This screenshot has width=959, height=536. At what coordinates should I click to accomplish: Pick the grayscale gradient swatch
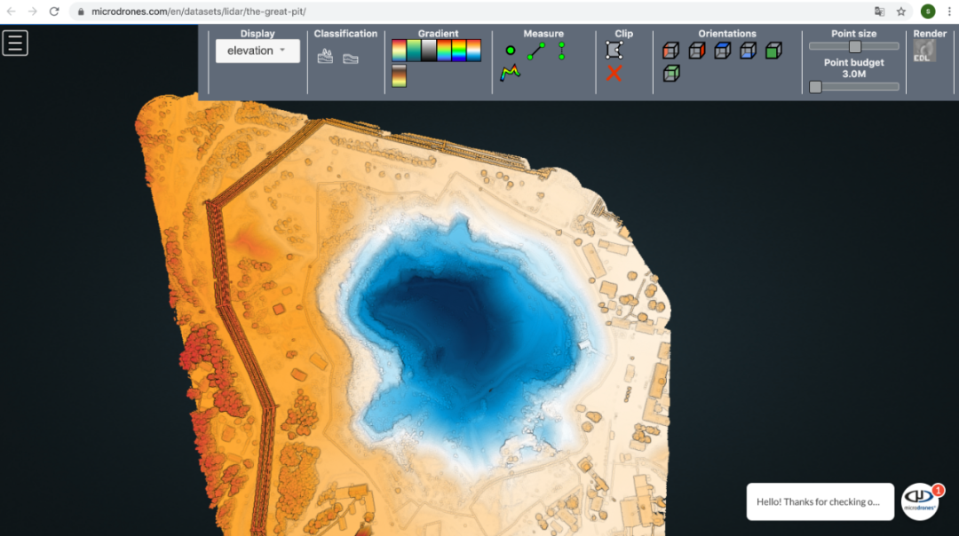click(x=429, y=51)
